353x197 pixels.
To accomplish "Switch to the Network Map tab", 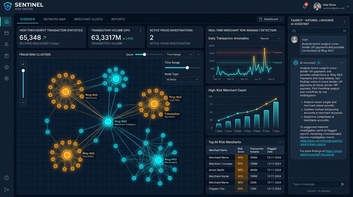I will point(55,19).
